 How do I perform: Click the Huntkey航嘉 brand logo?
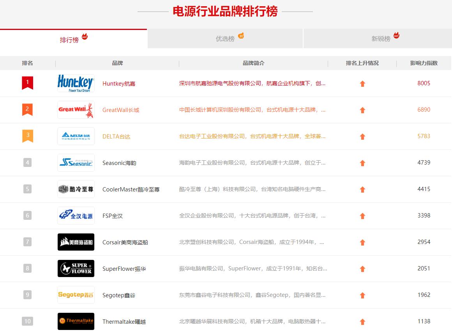tap(76, 83)
